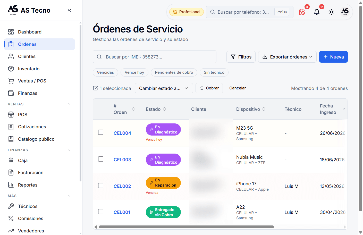Click the checked '1 seleccionada' selection icon
Screen dimensions: 363x235
coord(95,88)
